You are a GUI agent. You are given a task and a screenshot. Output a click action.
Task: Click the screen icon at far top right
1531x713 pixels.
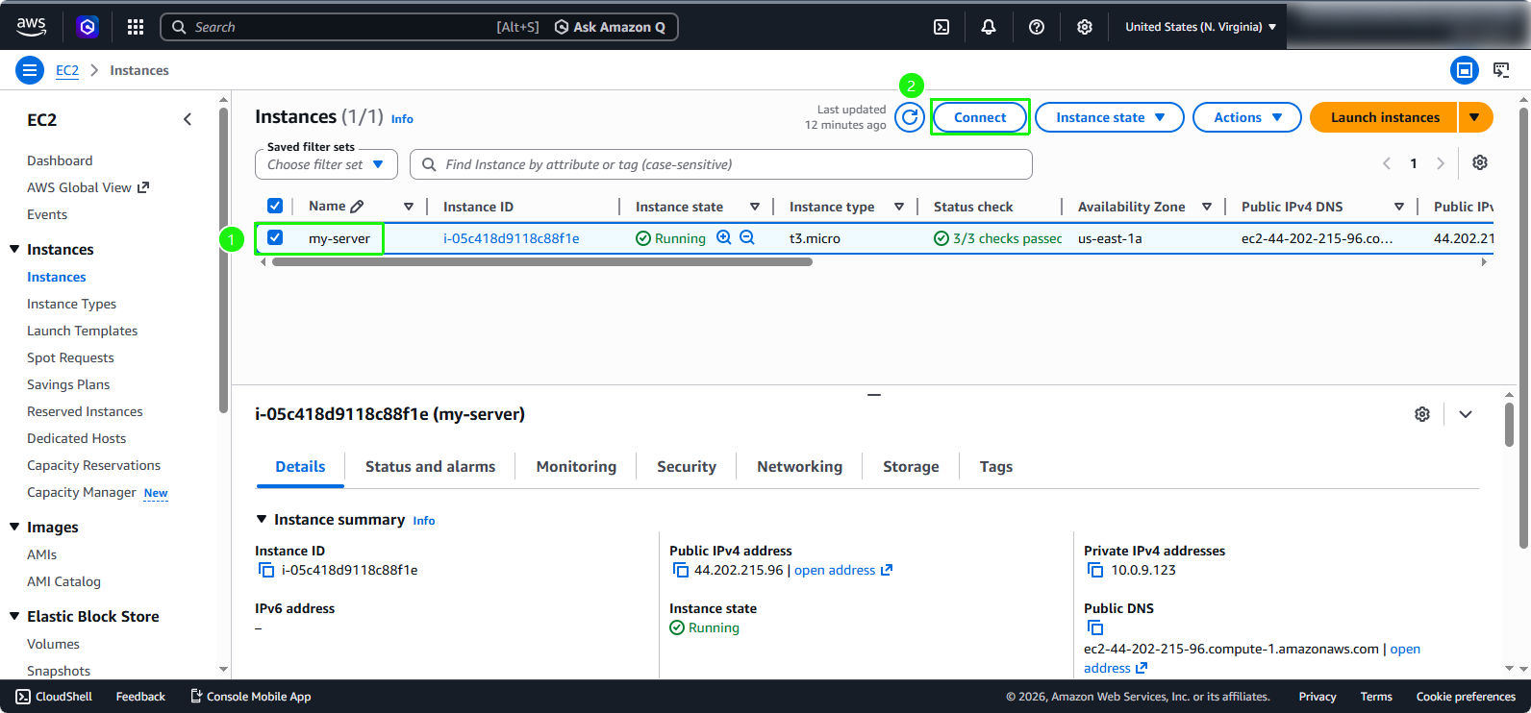[1501, 70]
